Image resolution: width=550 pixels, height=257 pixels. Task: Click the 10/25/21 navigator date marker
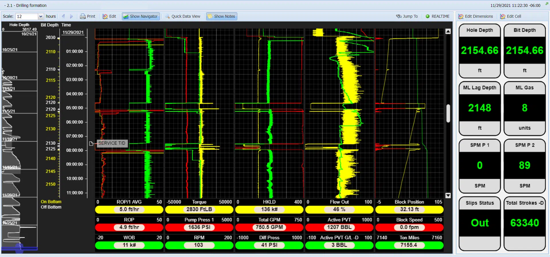[10, 50]
